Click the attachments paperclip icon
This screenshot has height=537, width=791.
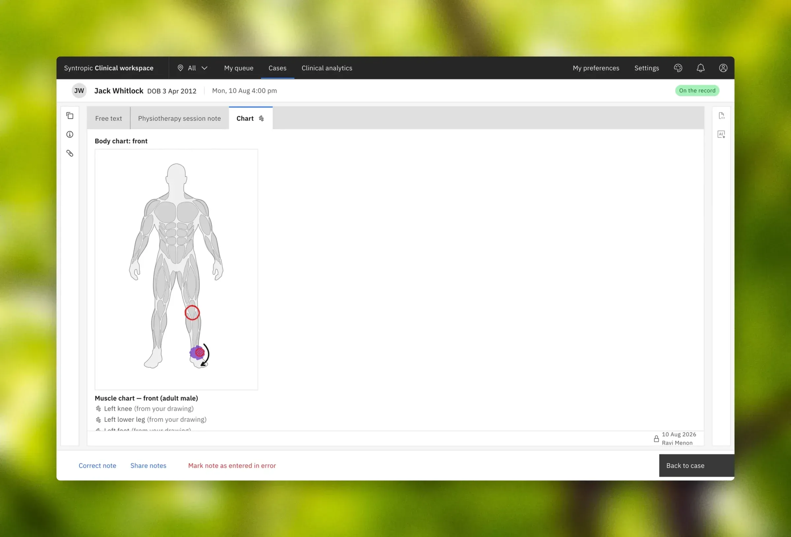[x=70, y=153]
